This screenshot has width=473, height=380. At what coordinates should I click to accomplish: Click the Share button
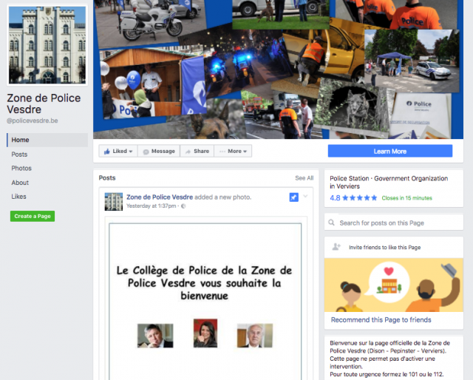coord(197,151)
